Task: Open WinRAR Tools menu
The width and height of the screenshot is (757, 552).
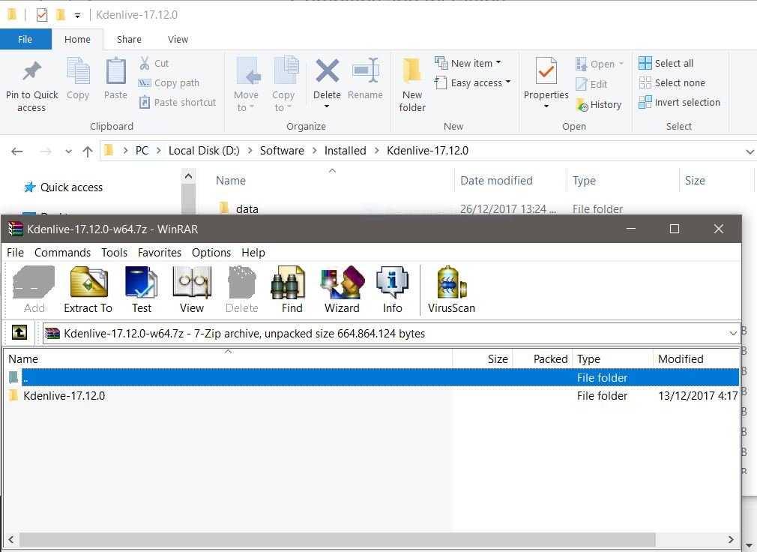Action: (x=115, y=253)
